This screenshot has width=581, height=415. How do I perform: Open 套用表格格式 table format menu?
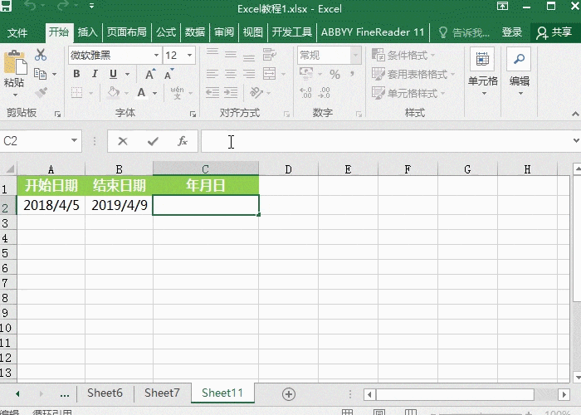[x=413, y=74]
